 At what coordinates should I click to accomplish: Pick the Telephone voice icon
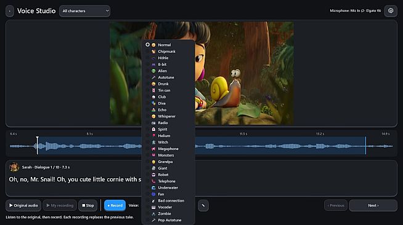pos(153,181)
